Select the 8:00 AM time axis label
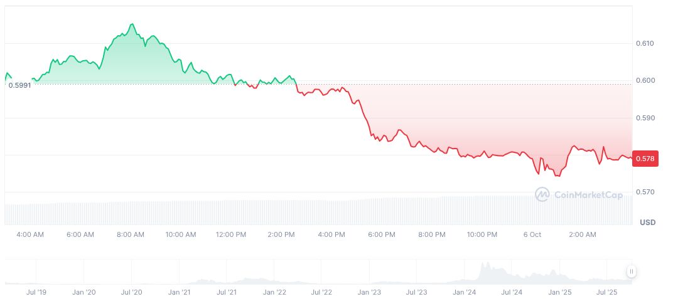 click(131, 234)
